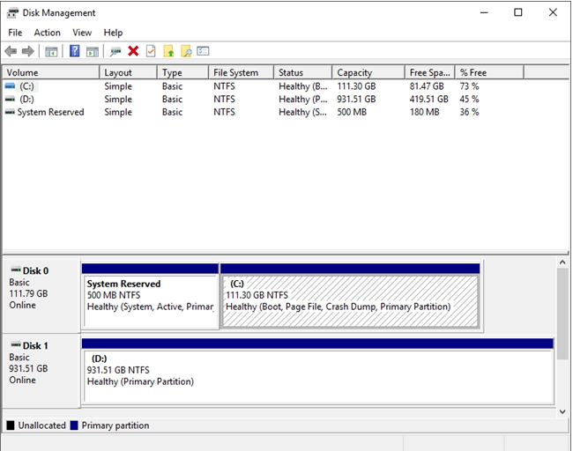
Task: Toggle the Show/Hide Console Tree icon
Action: tap(51, 51)
